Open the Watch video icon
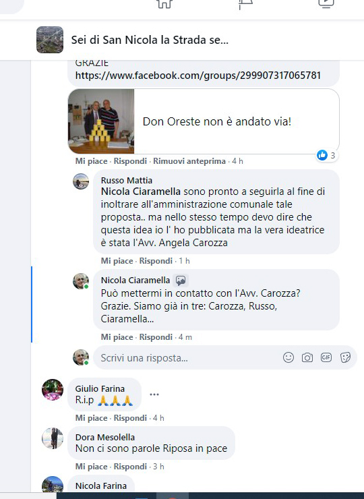 [326, 4]
